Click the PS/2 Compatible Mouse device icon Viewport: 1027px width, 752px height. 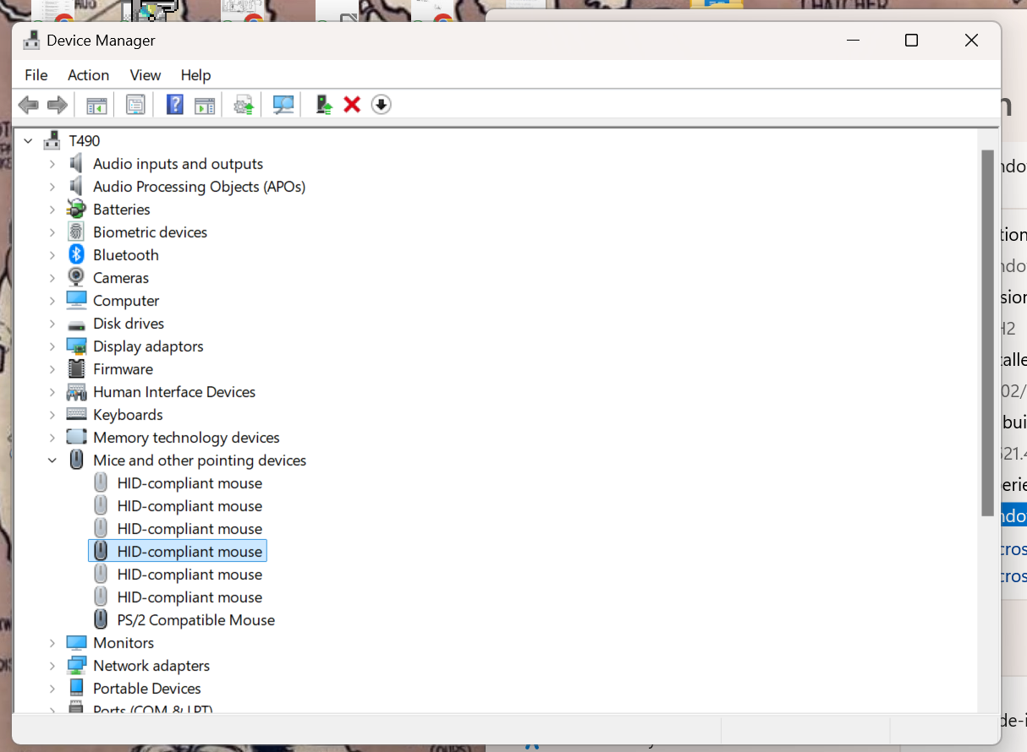101,619
